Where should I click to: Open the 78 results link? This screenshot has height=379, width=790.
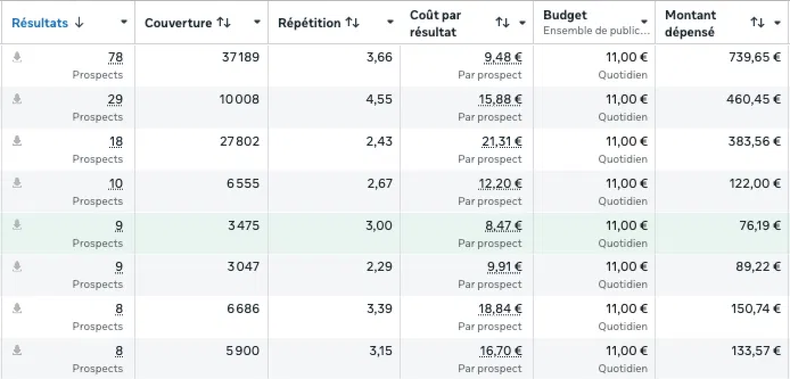[x=115, y=57]
